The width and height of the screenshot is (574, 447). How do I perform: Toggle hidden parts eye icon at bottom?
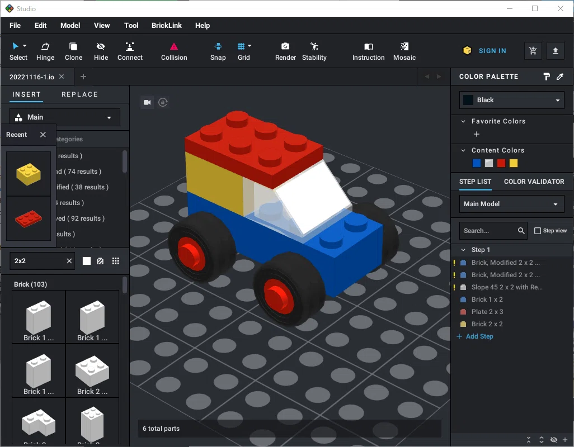(x=554, y=439)
